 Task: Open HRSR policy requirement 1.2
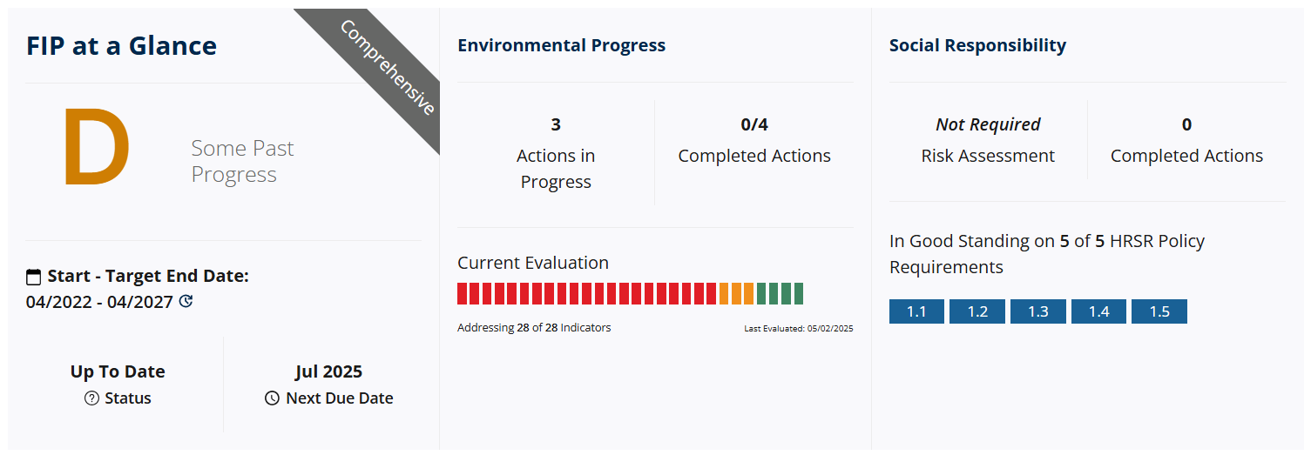click(x=977, y=311)
